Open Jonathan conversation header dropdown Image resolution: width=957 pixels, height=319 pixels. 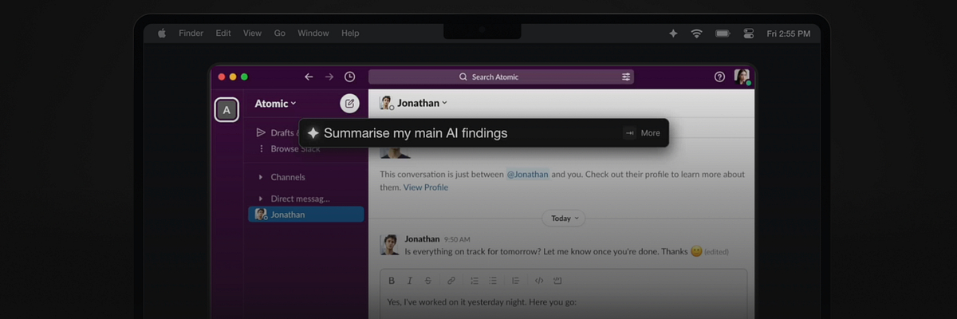click(x=422, y=103)
